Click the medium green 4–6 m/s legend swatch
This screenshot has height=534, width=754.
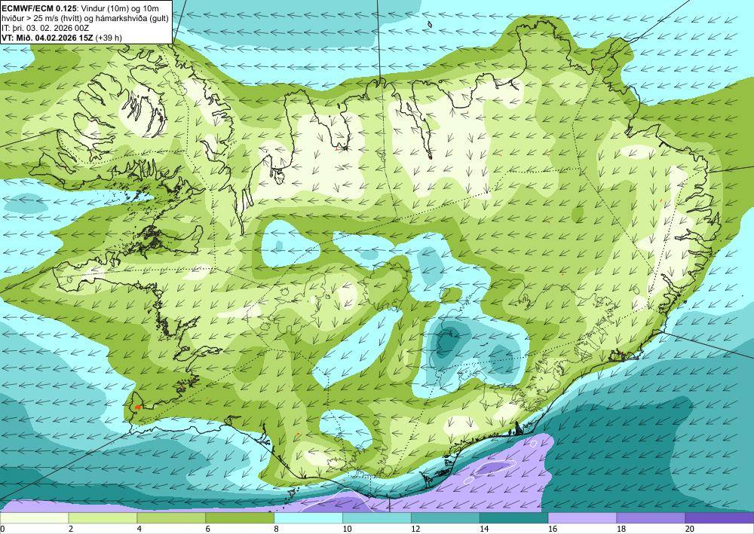click(x=171, y=518)
